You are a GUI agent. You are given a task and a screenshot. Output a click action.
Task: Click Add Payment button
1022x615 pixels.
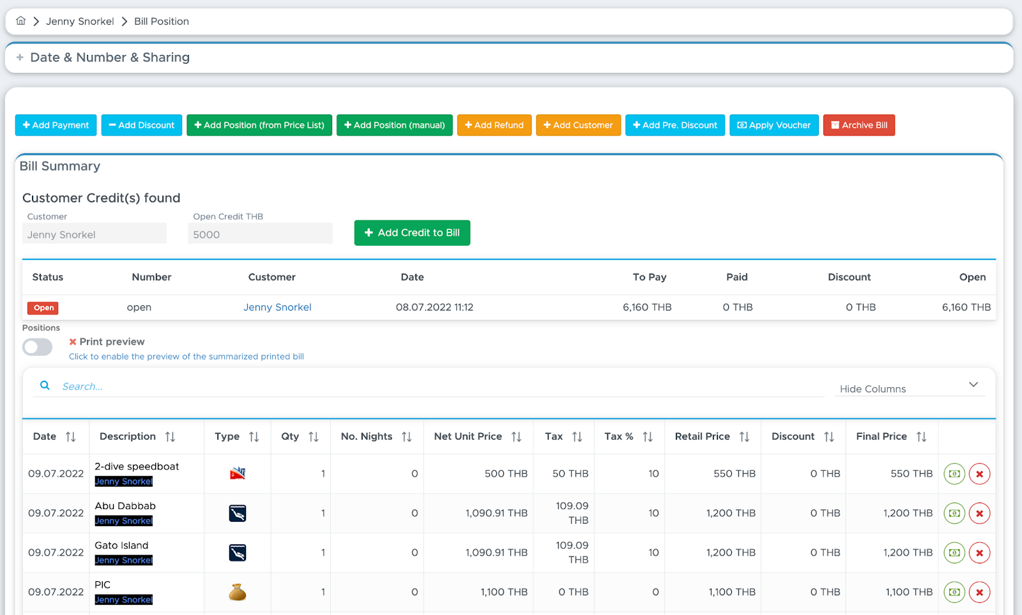tap(56, 125)
